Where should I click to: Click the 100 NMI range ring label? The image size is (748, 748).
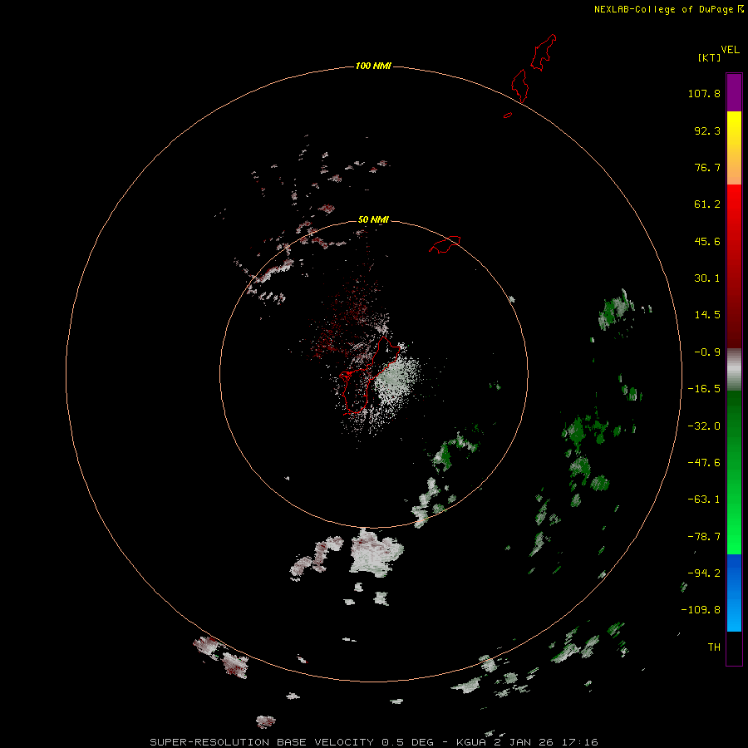point(373,66)
